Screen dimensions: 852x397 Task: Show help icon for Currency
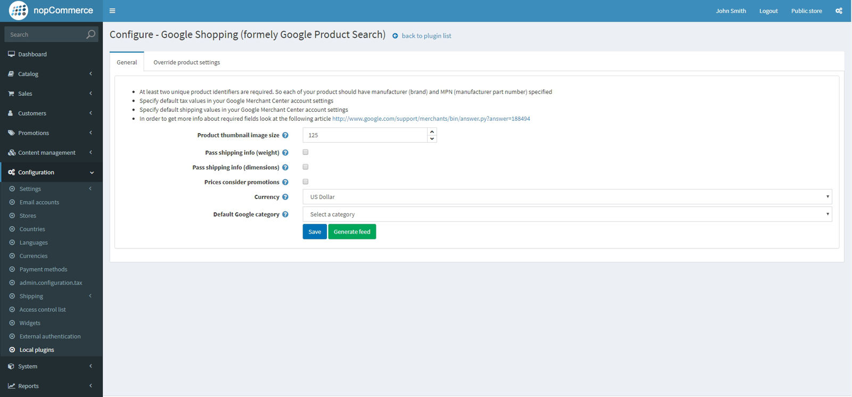pos(285,197)
